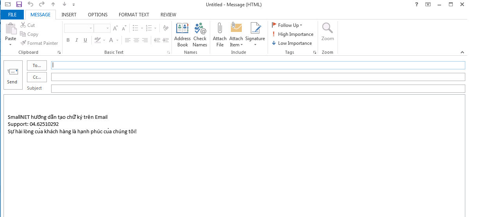This screenshot has width=486, height=217.
Task: Open the font color picker arrow
Action: point(118,40)
